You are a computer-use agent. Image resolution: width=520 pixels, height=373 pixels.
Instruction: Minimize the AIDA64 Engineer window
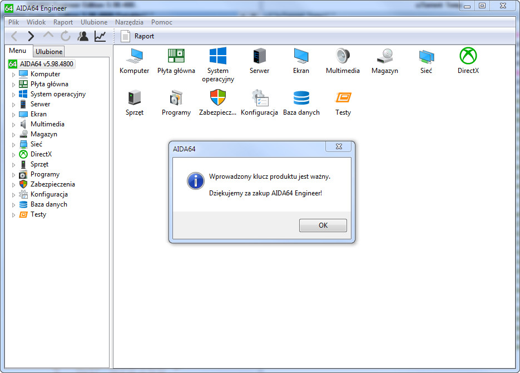point(467,6)
